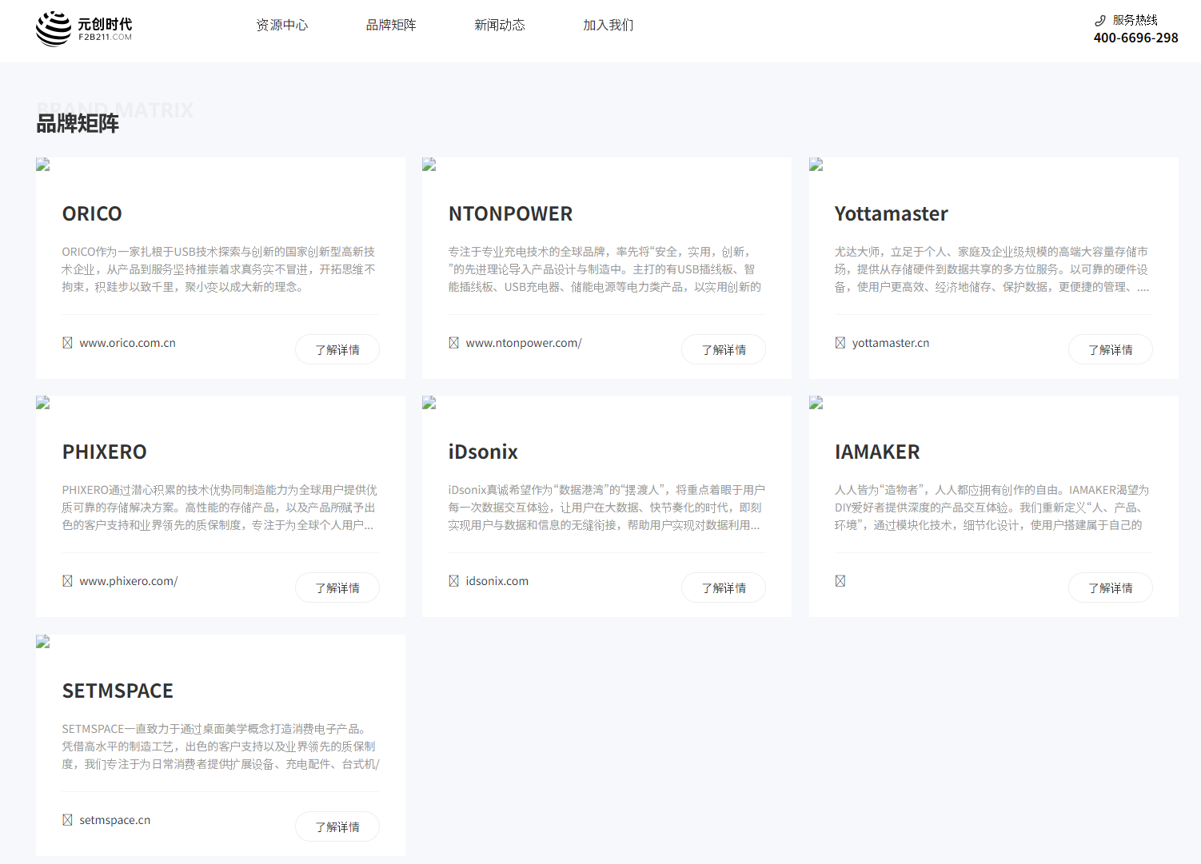Visit www.ntonpower.com/ link
Viewport: 1201px width, 864px height.
coord(524,343)
